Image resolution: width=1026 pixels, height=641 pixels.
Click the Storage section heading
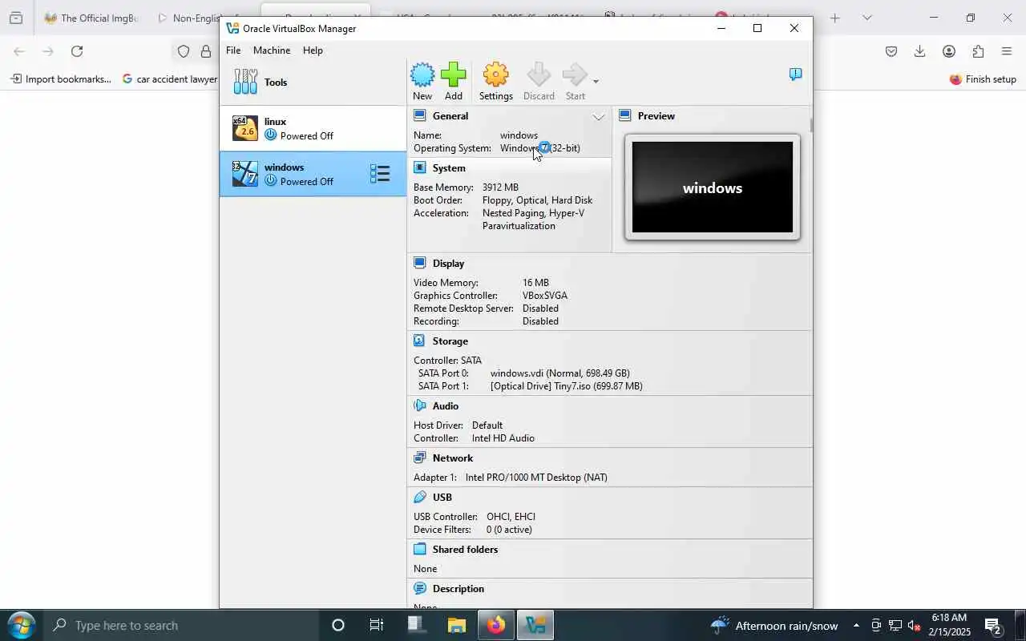coord(450,341)
